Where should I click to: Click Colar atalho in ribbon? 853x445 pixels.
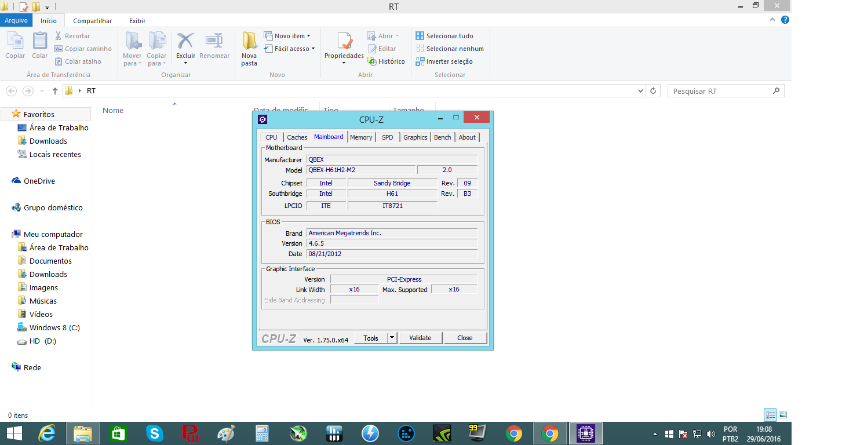click(78, 61)
